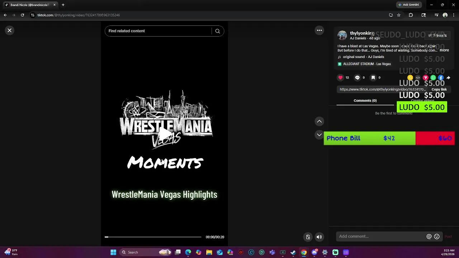Open Discord from the taskbar
Screen dimensions: 459x258
pos(314,252)
